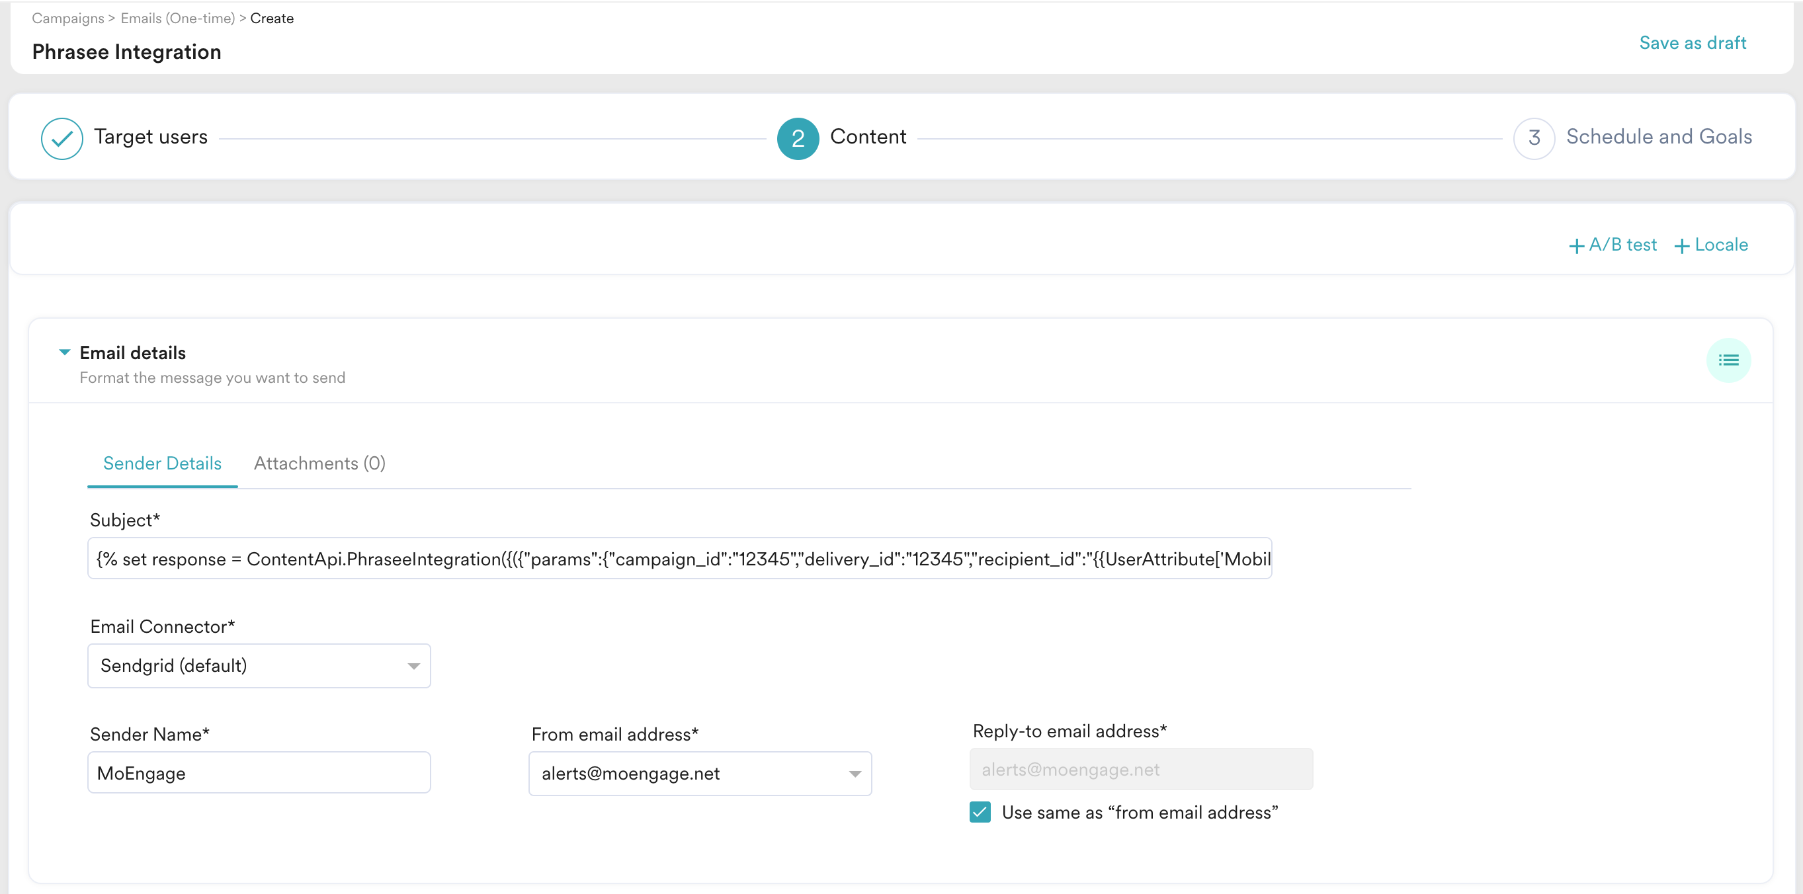Click the plus icon to add A/B test
Screen dimensions: 1803x894
click(x=1576, y=245)
